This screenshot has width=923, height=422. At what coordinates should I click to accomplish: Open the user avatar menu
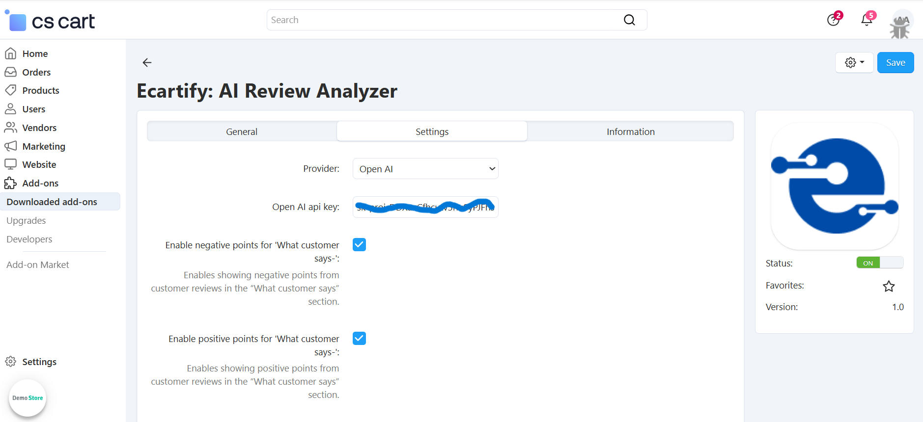[x=902, y=22]
